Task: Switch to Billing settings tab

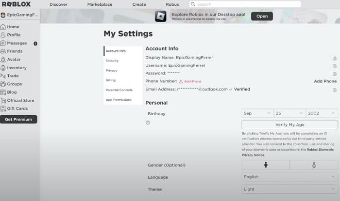Action: [123, 80]
